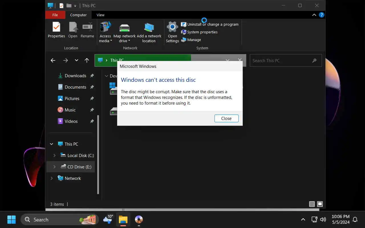The height and width of the screenshot is (228, 365).
Task: Open the recent locations dropdown
Action: (76, 60)
